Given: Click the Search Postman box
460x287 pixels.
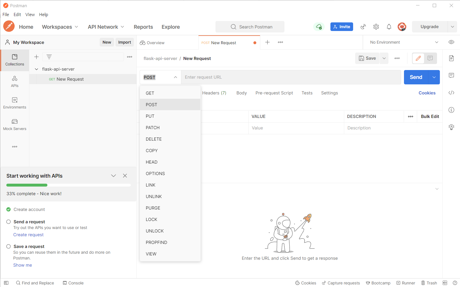Looking at the screenshot, I should [250, 27].
